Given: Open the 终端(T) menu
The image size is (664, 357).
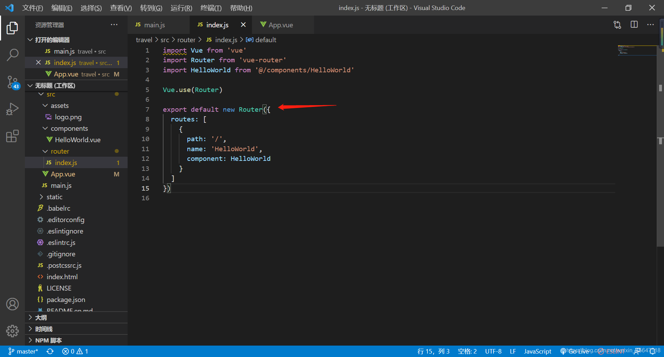Looking at the screenshot, I should [x=211, y=8].
